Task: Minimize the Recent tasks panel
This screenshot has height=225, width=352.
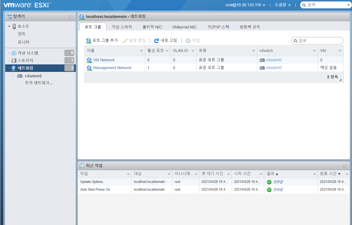Action: click(344, 166)
